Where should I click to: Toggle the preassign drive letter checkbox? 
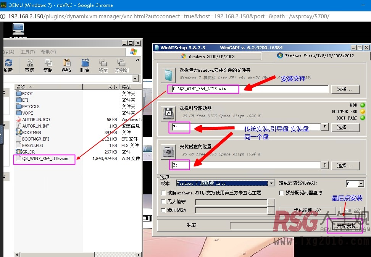click(281, 193)
